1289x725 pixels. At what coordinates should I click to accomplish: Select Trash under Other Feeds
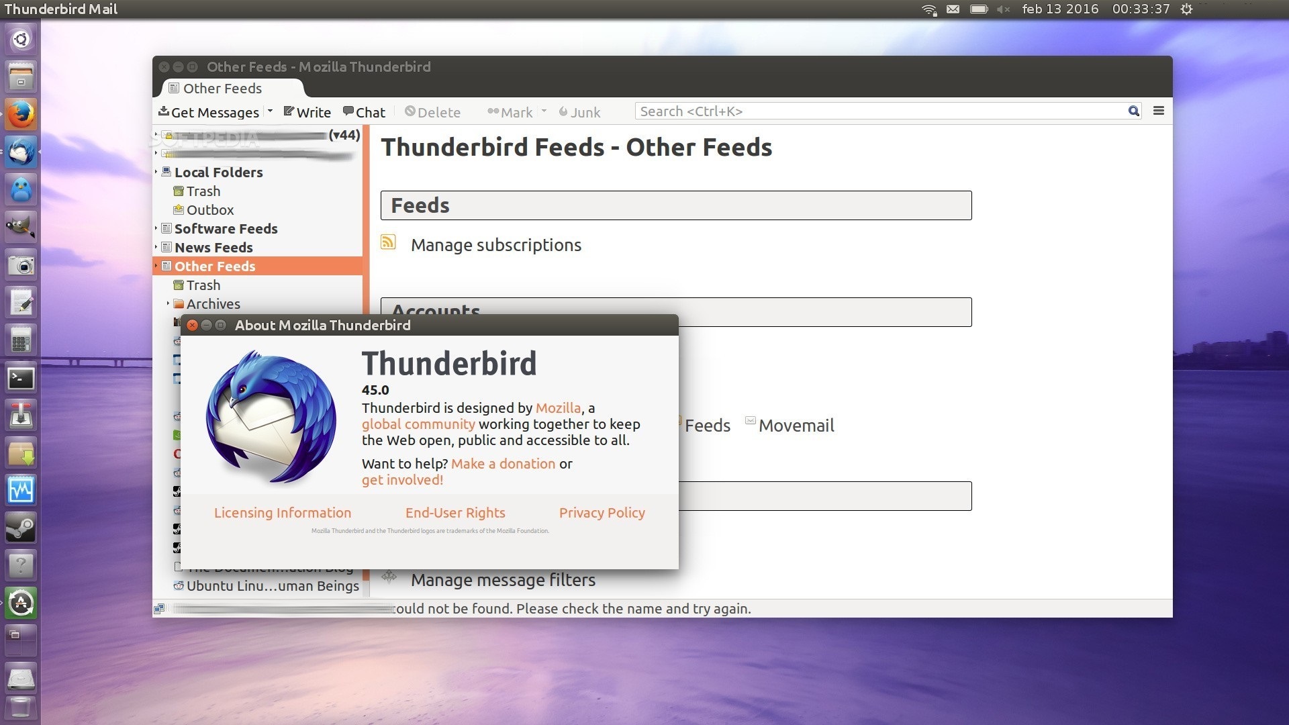[203, 285]
